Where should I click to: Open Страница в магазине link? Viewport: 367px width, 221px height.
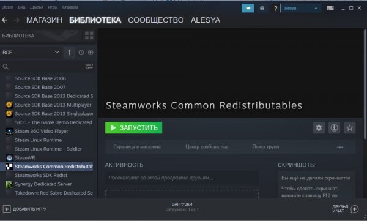[x=137, y=147]
